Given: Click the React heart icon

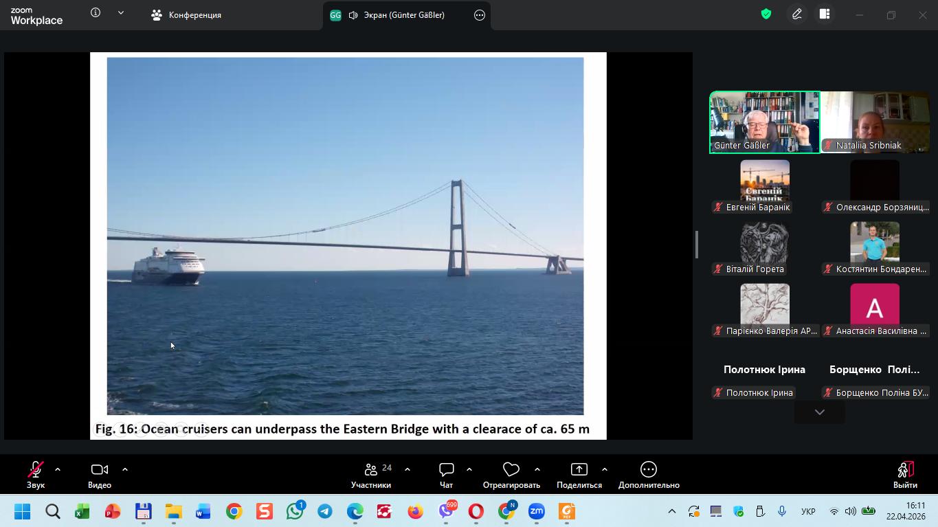Looking at the screenshot, I should (511, 475).
